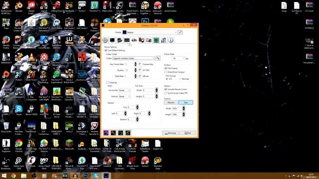Screen dimensions: 319x179
Task: Click the purple folder icon at dialog bottom
Action: tap(106, 133)
